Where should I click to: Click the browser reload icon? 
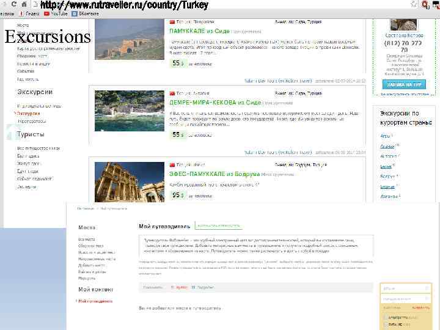click(13, 4)
